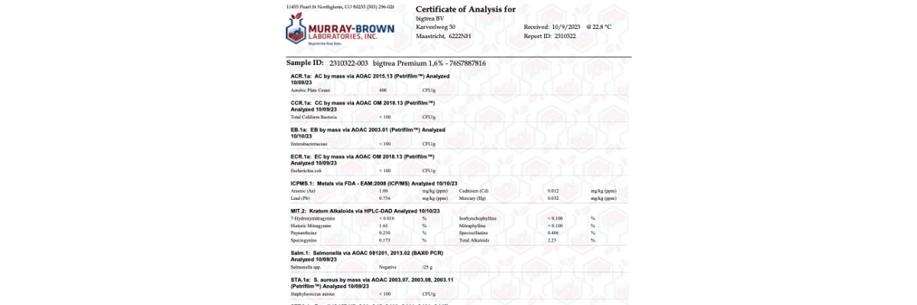Click the Total Alkaloids value '2.23'
The height and width of the screenshot is (305, 917).
pyautogui.click(x=552, y=241)
